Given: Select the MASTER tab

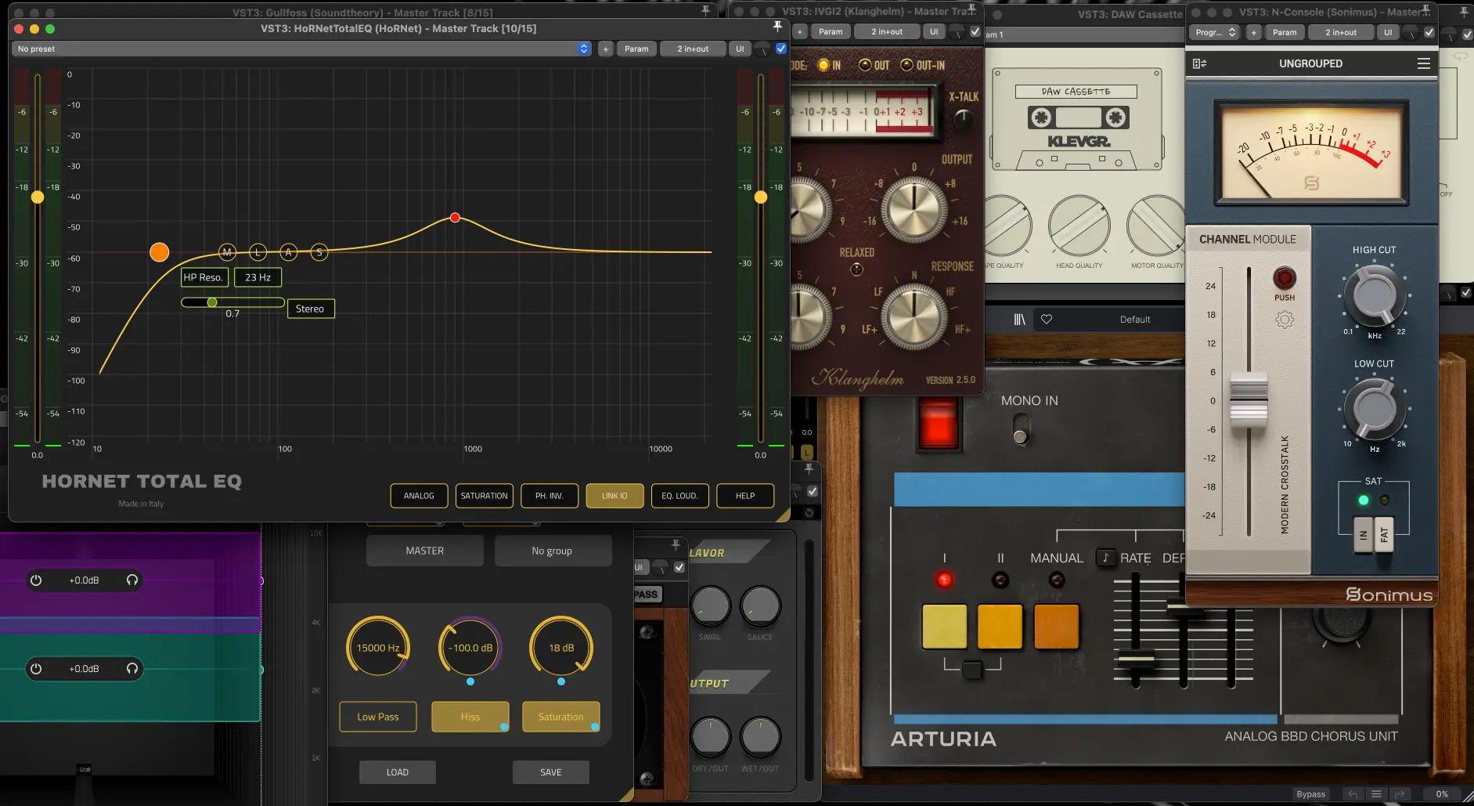Looking at the screenshot, I should [x=424, y=551].
